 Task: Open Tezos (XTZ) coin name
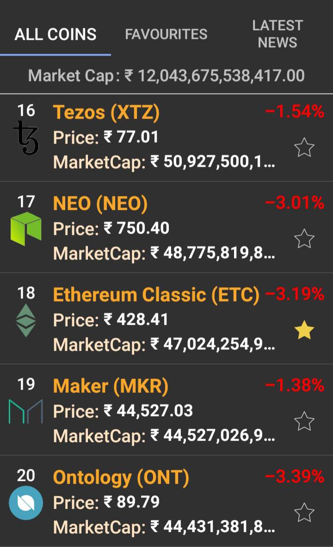[106, 112]
